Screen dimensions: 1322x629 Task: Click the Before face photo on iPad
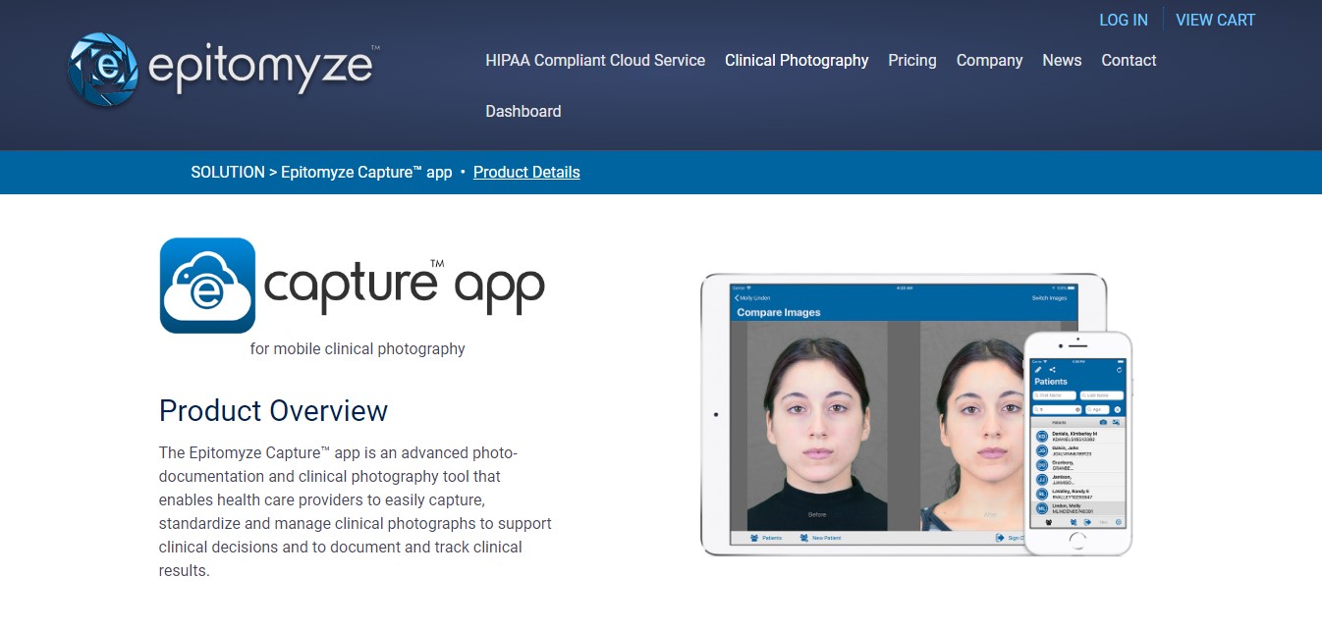pos(817,426)
